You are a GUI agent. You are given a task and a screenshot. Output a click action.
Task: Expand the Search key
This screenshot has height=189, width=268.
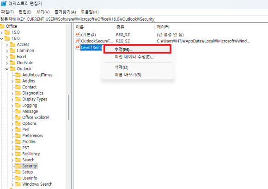coord(12,160)
